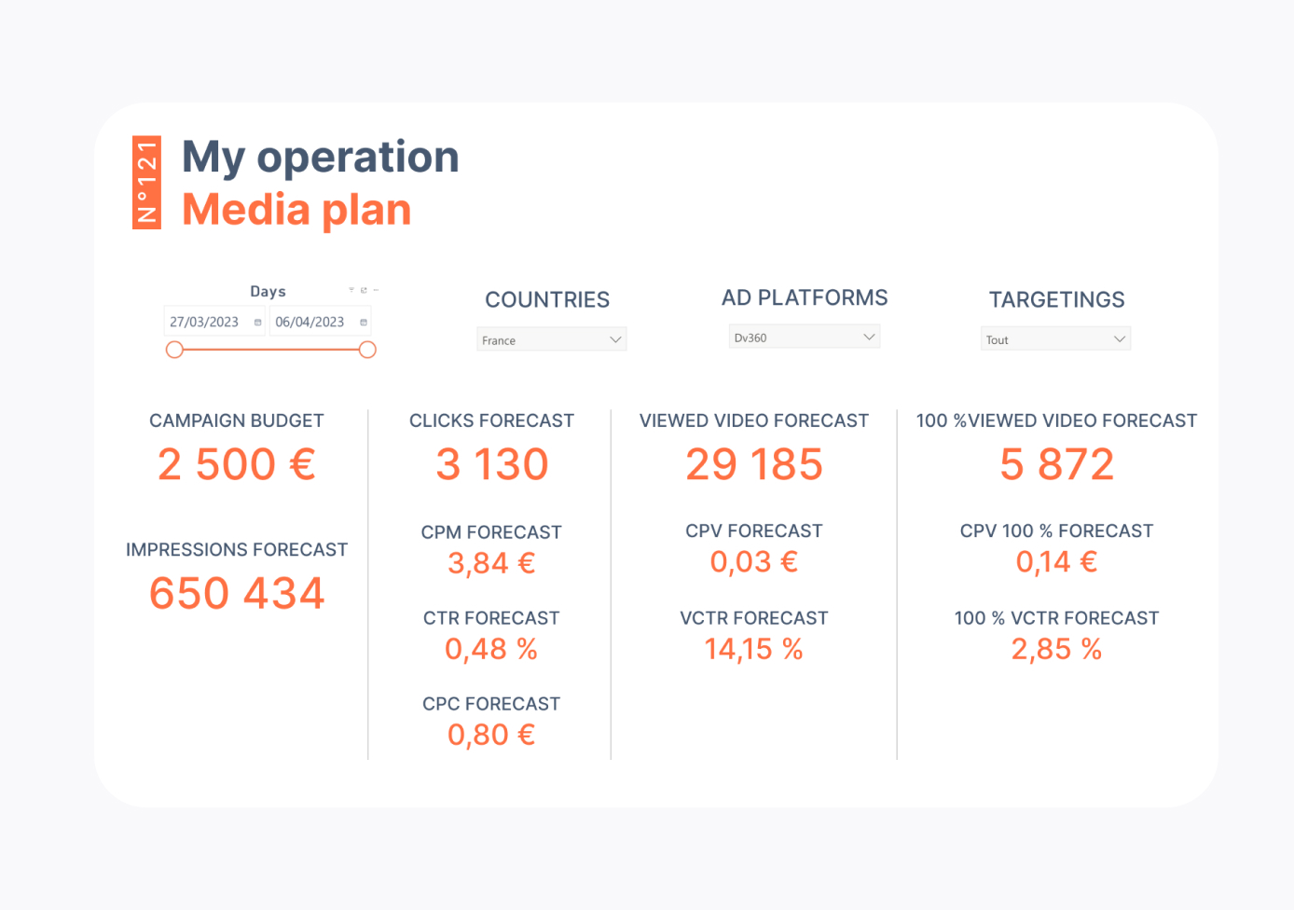Click the Clicks Forecast 3 130 value
Image resolution: width=1294 pixels, height=910 pixels.
tap(492, 464)
